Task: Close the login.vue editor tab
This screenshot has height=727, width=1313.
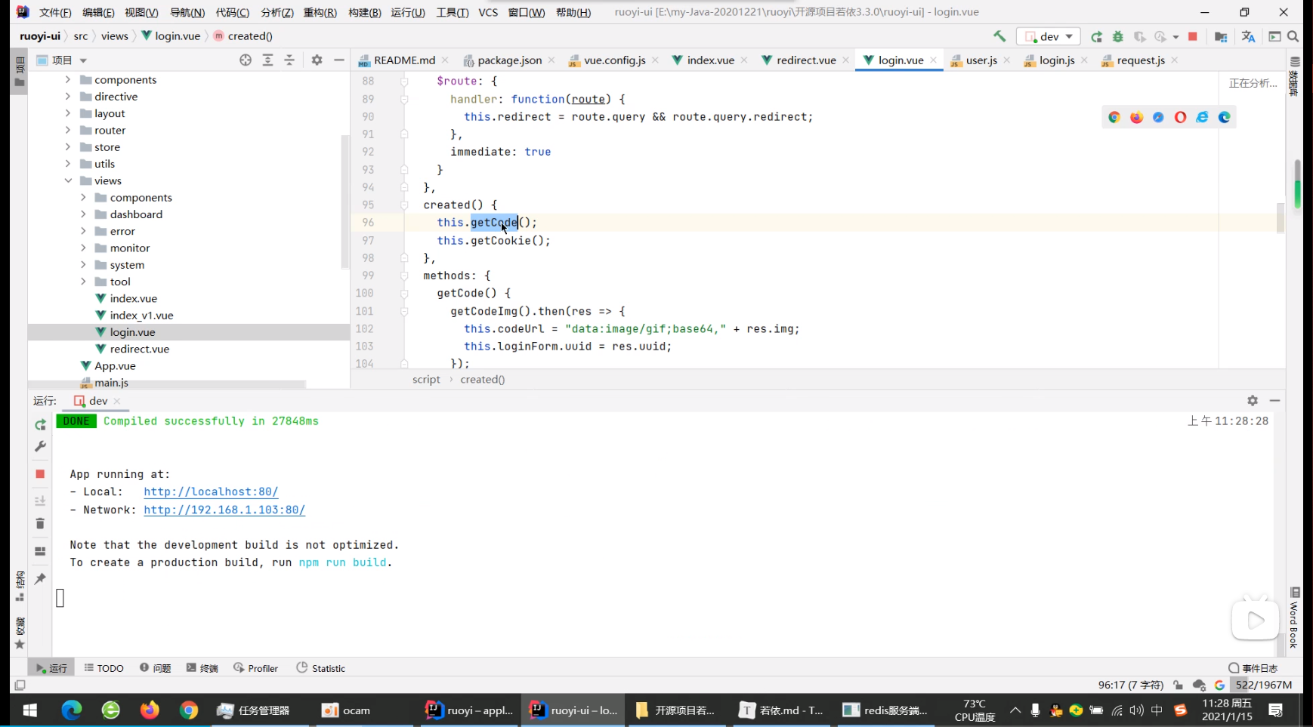Action: coord(934,60)
